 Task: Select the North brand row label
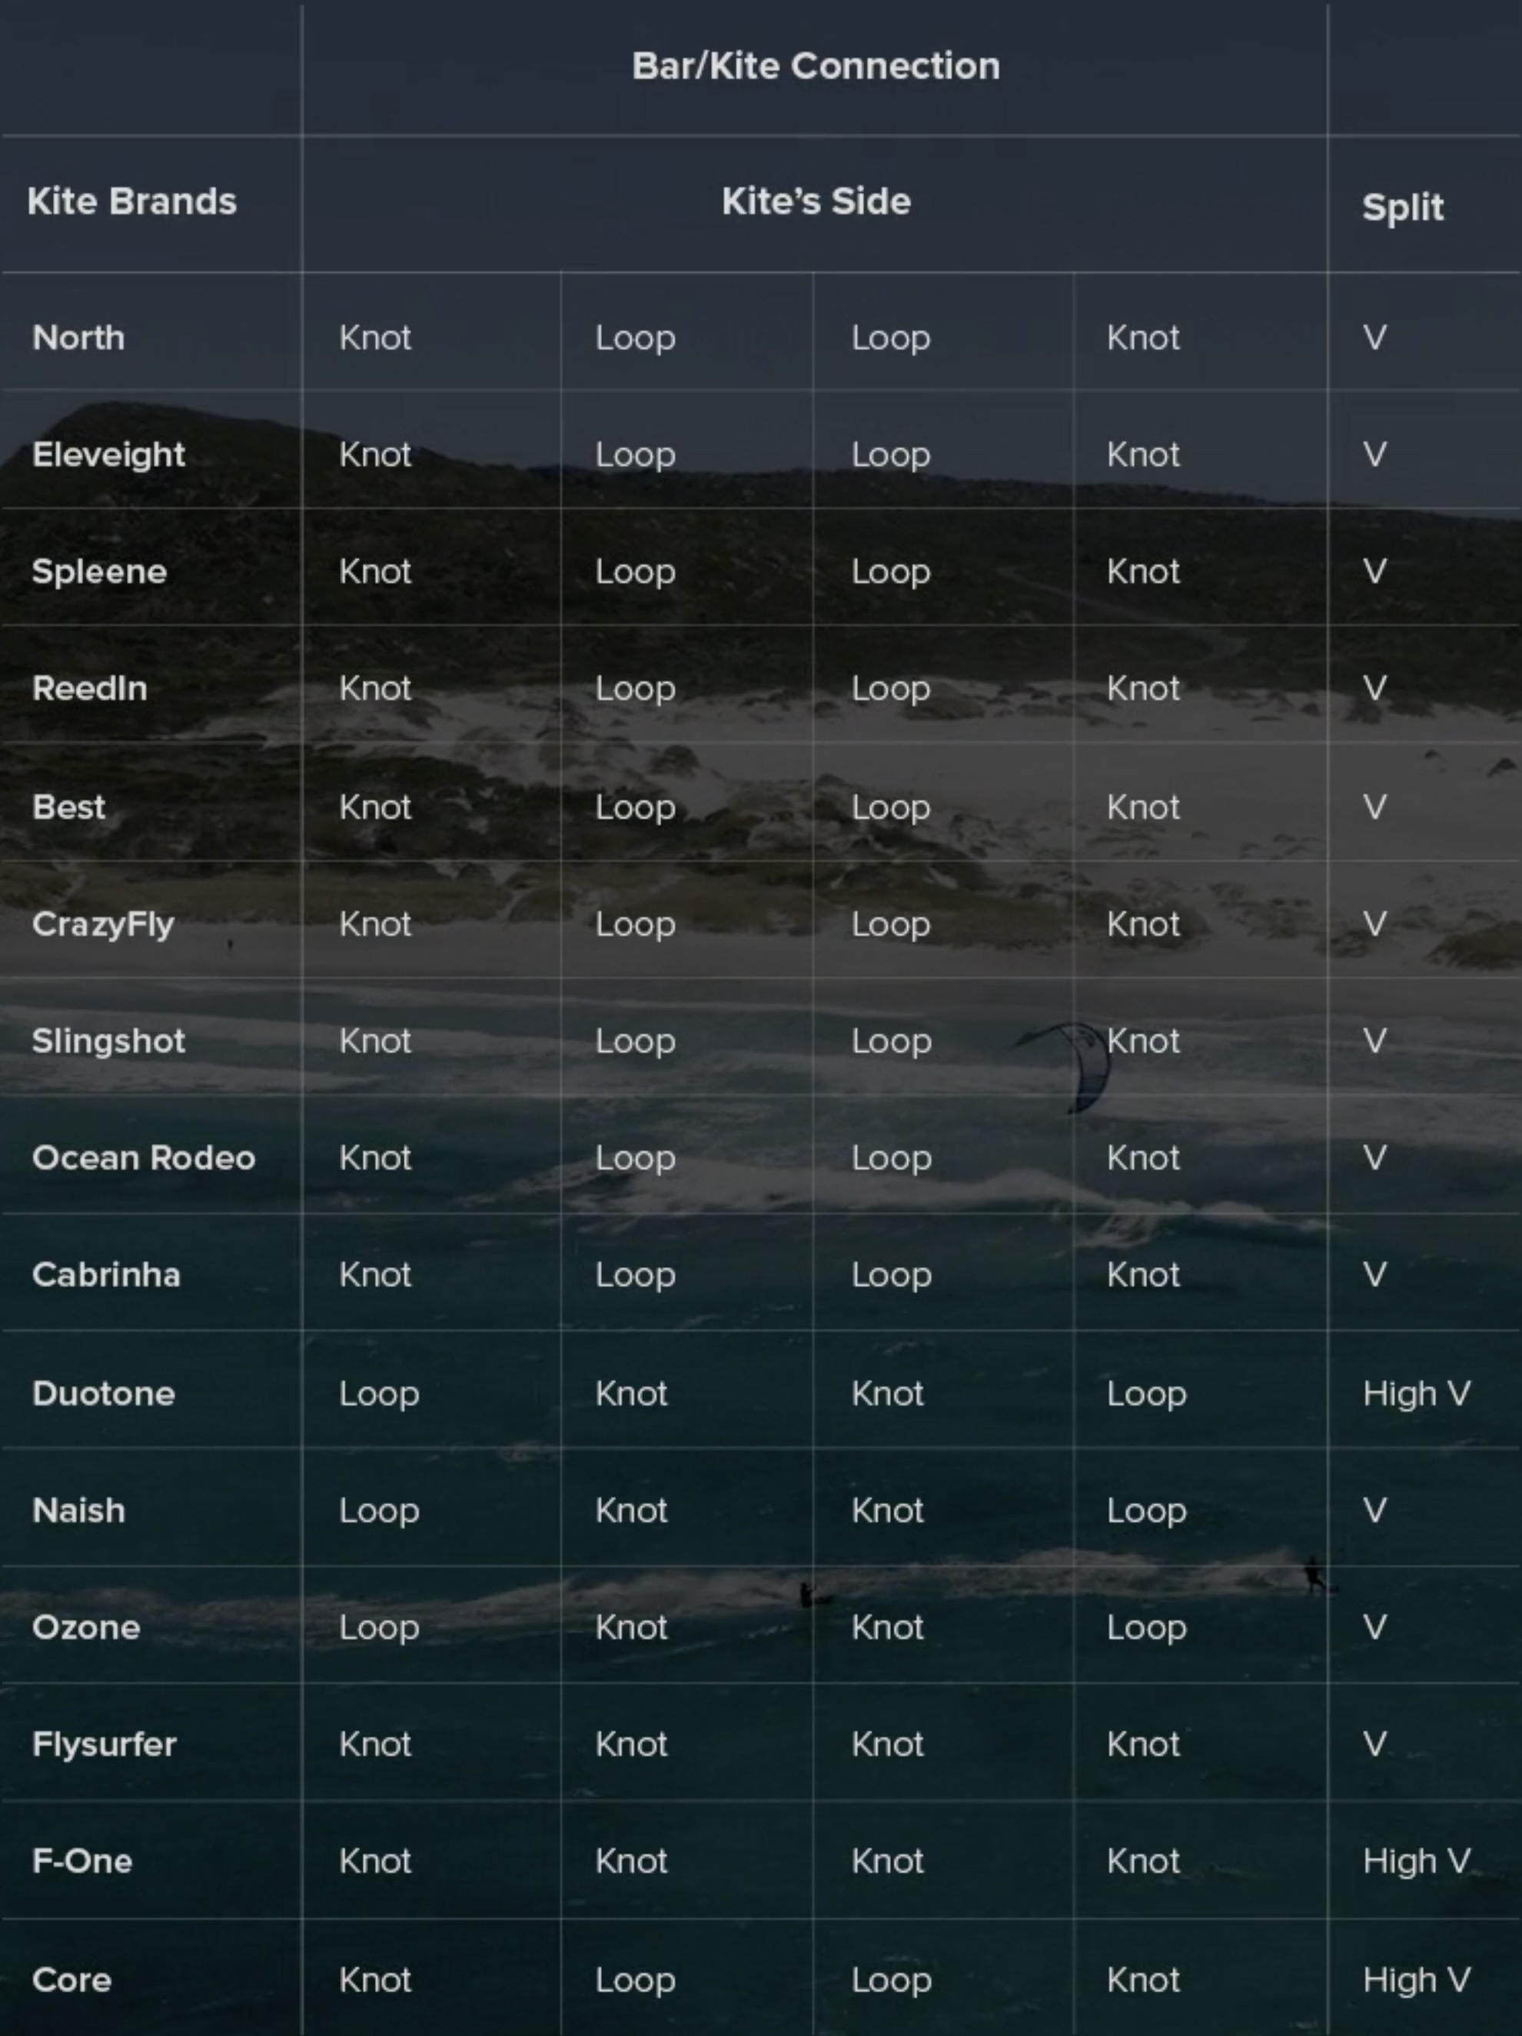[x=78, y=338]
